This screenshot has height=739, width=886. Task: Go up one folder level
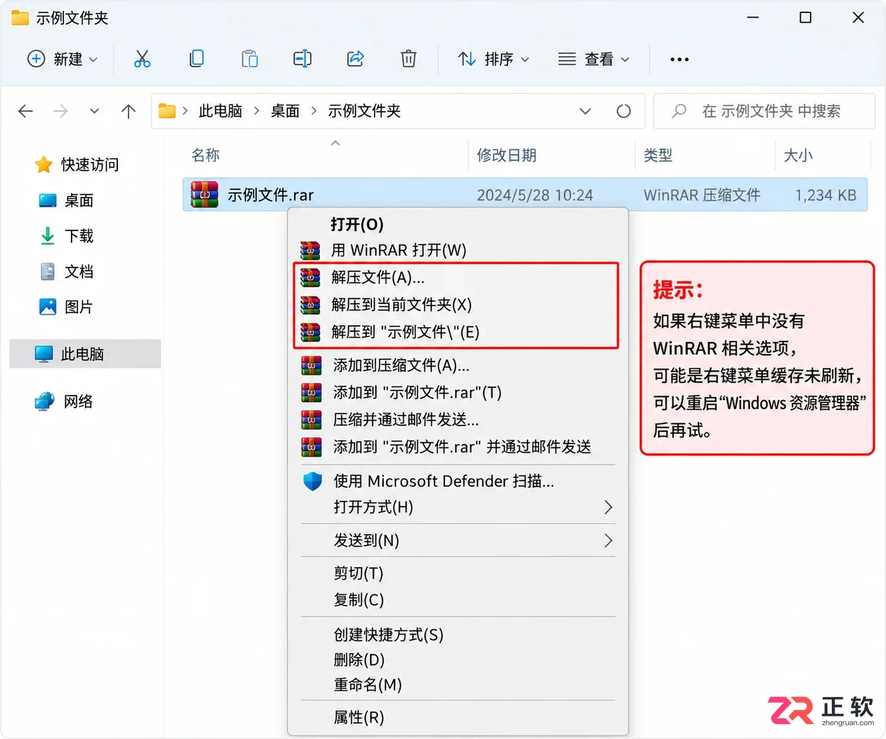[128, 111]
